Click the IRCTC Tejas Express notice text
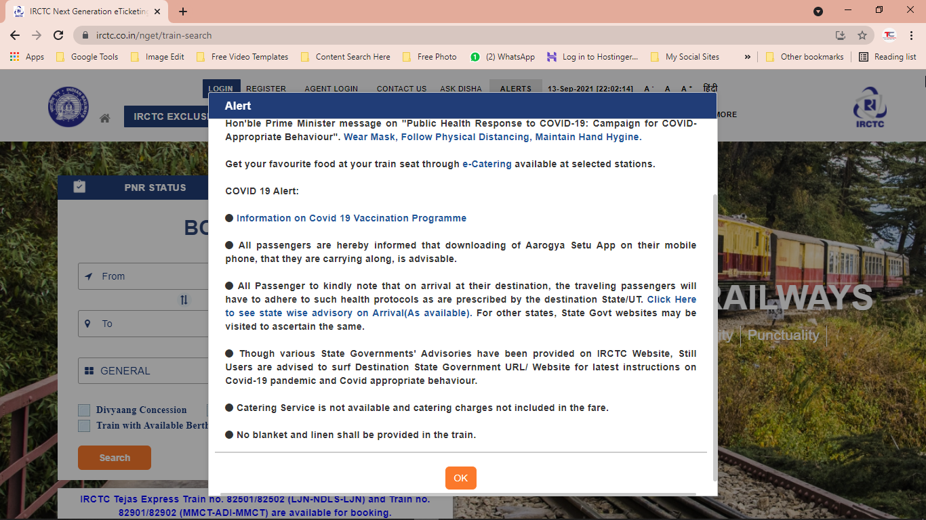 click(x=255, y=506)
